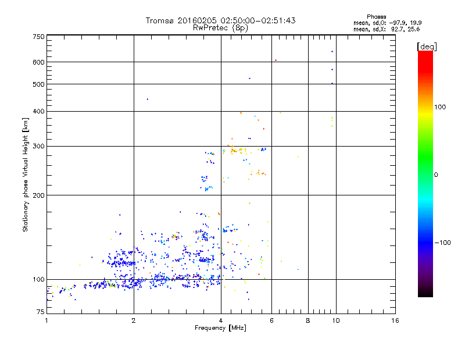The image size is (465, 349).
Task: Click the y-axis label '300'
Action: [38, 146]
